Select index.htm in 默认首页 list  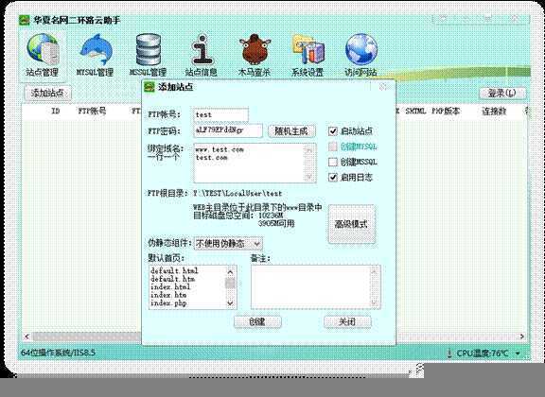click(168, 295)
